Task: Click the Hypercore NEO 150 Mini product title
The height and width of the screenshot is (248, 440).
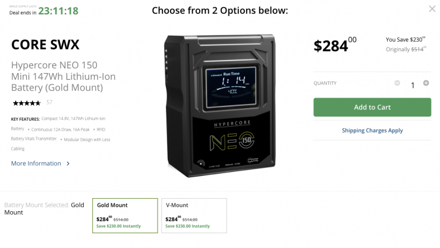Action: click(63, 76)
